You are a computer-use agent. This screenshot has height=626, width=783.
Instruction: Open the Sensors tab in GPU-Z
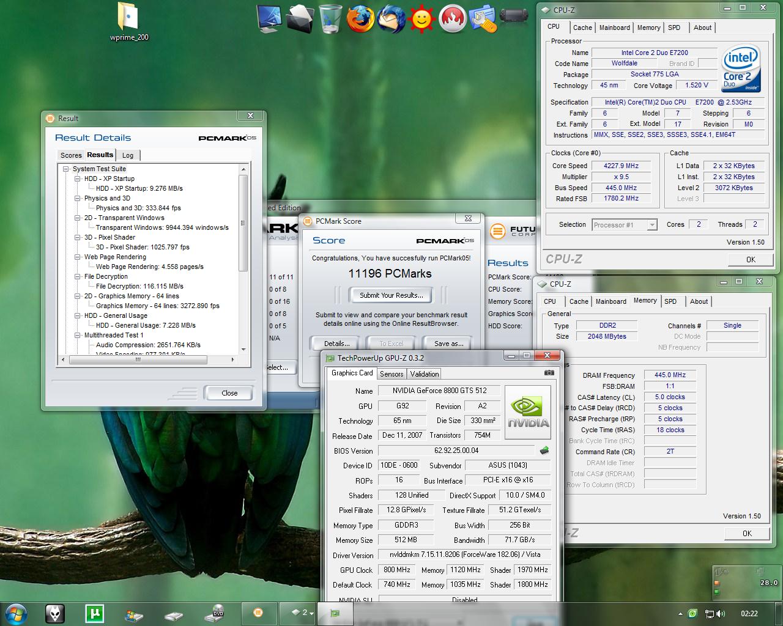pos(391,374)
